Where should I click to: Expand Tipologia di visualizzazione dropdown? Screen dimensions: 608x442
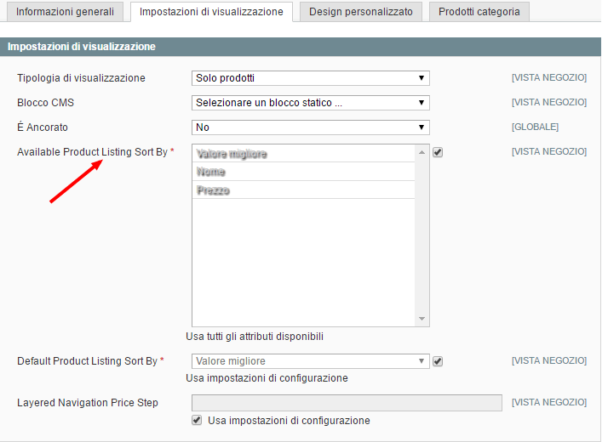[310, 78]
